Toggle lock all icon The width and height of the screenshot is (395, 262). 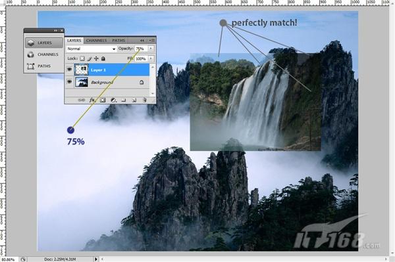point(103,58)
